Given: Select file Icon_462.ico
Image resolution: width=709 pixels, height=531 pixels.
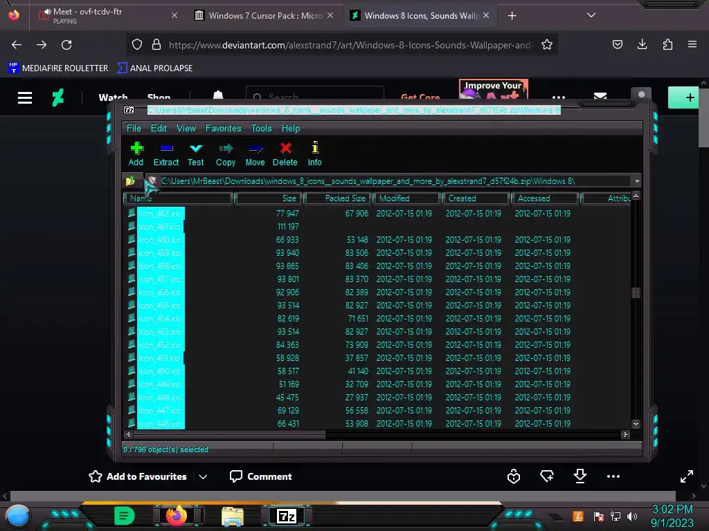Looking at the screenshot, I should coord(160,214).
